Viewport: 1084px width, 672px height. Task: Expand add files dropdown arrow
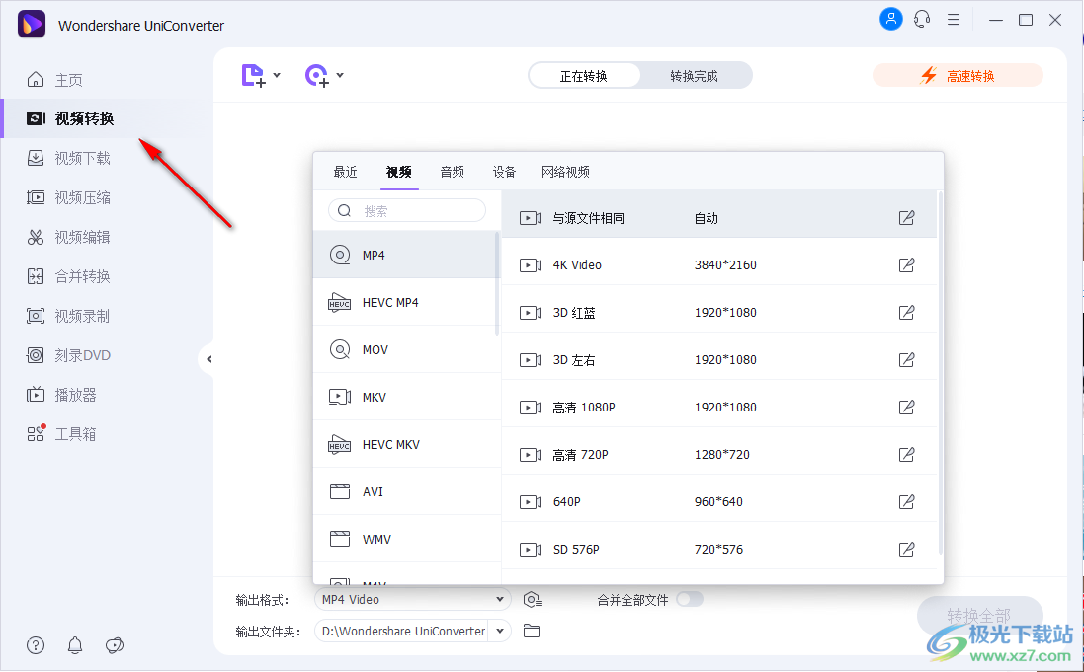(277, 75)
